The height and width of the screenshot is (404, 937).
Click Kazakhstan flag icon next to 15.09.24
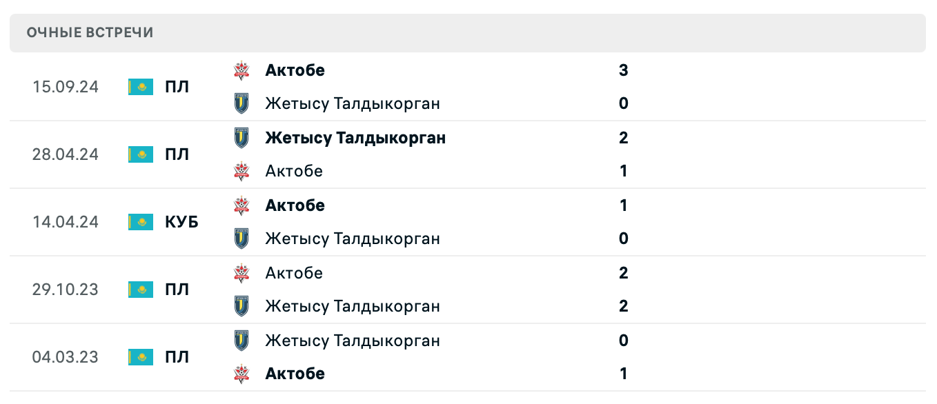point(141,87)
